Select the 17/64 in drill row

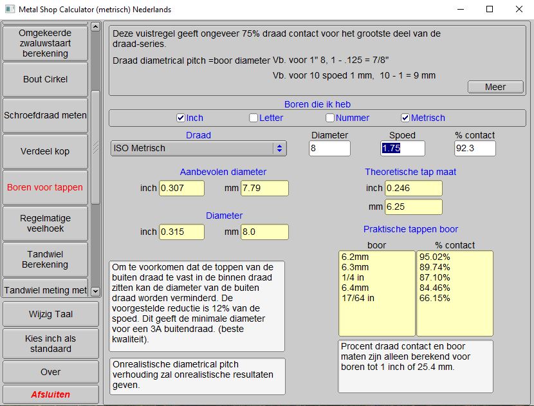[377, 298]
